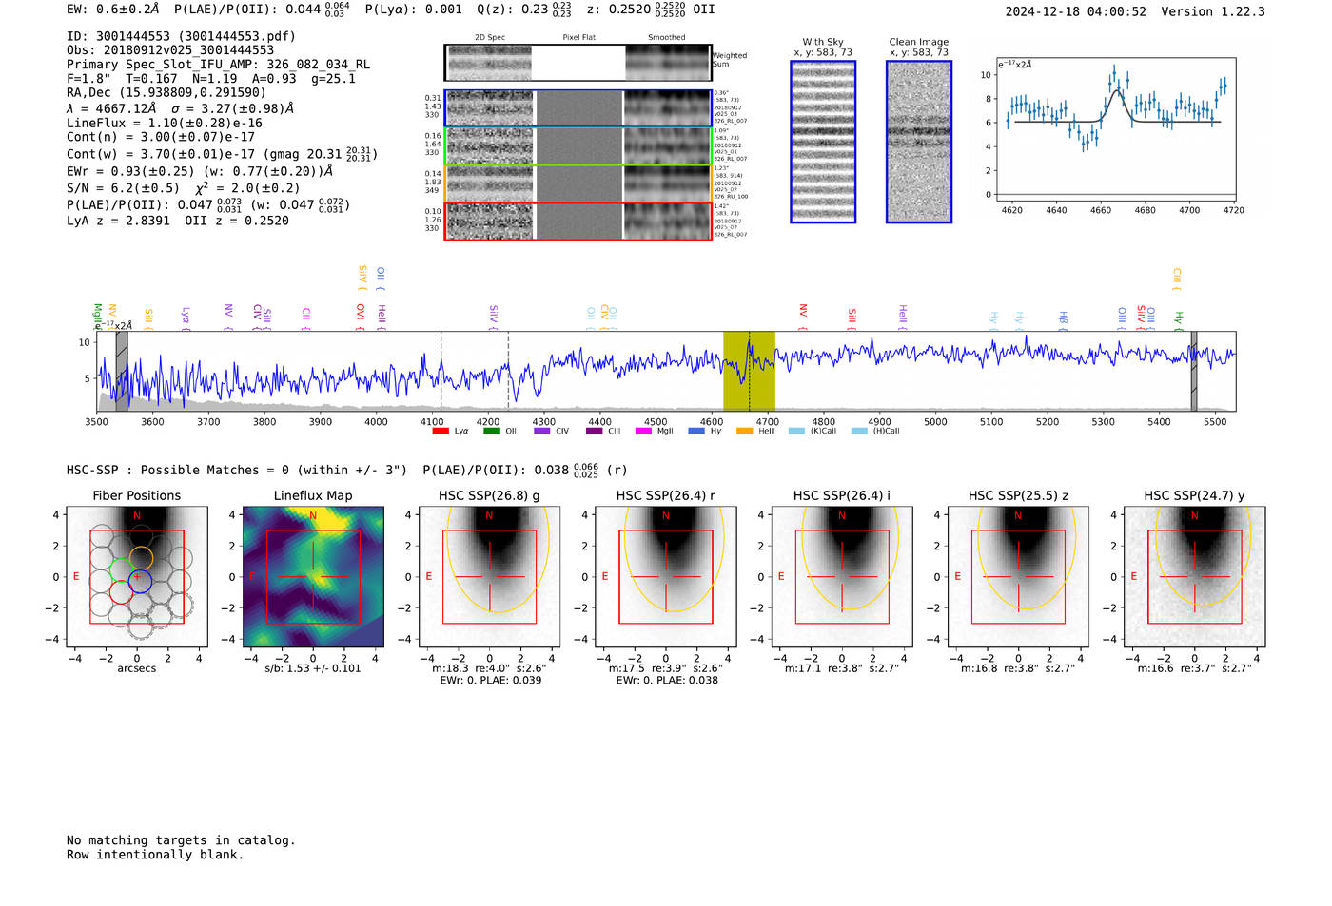The image size is (1332, 906).
Task: Click the m:16.6 re:3.7" caption under y image
Action: coord(1195,668)
